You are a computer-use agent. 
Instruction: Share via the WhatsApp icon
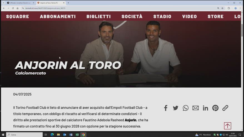(185, 108)
